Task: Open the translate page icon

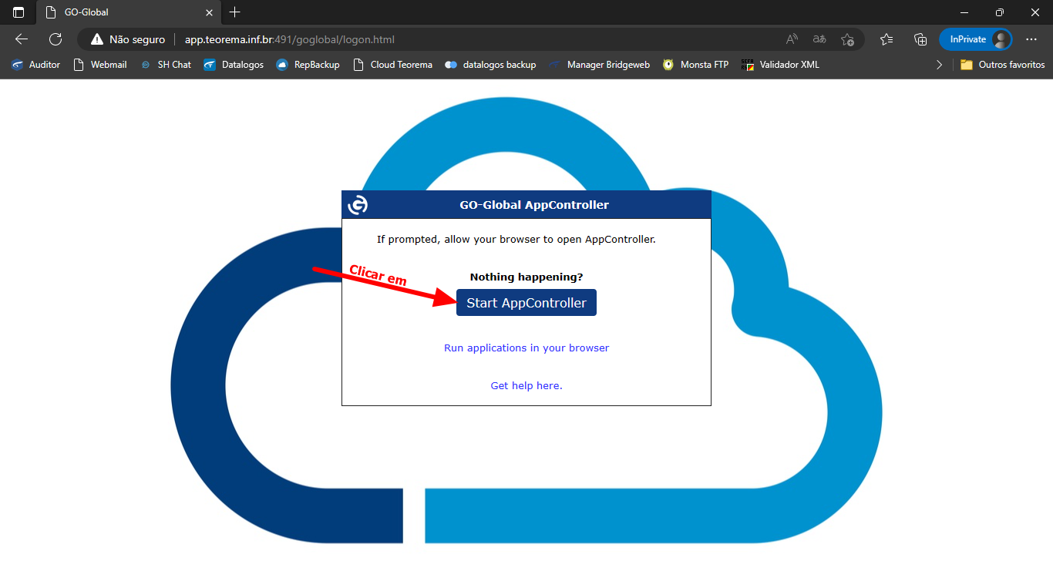Action: point(819,39)
